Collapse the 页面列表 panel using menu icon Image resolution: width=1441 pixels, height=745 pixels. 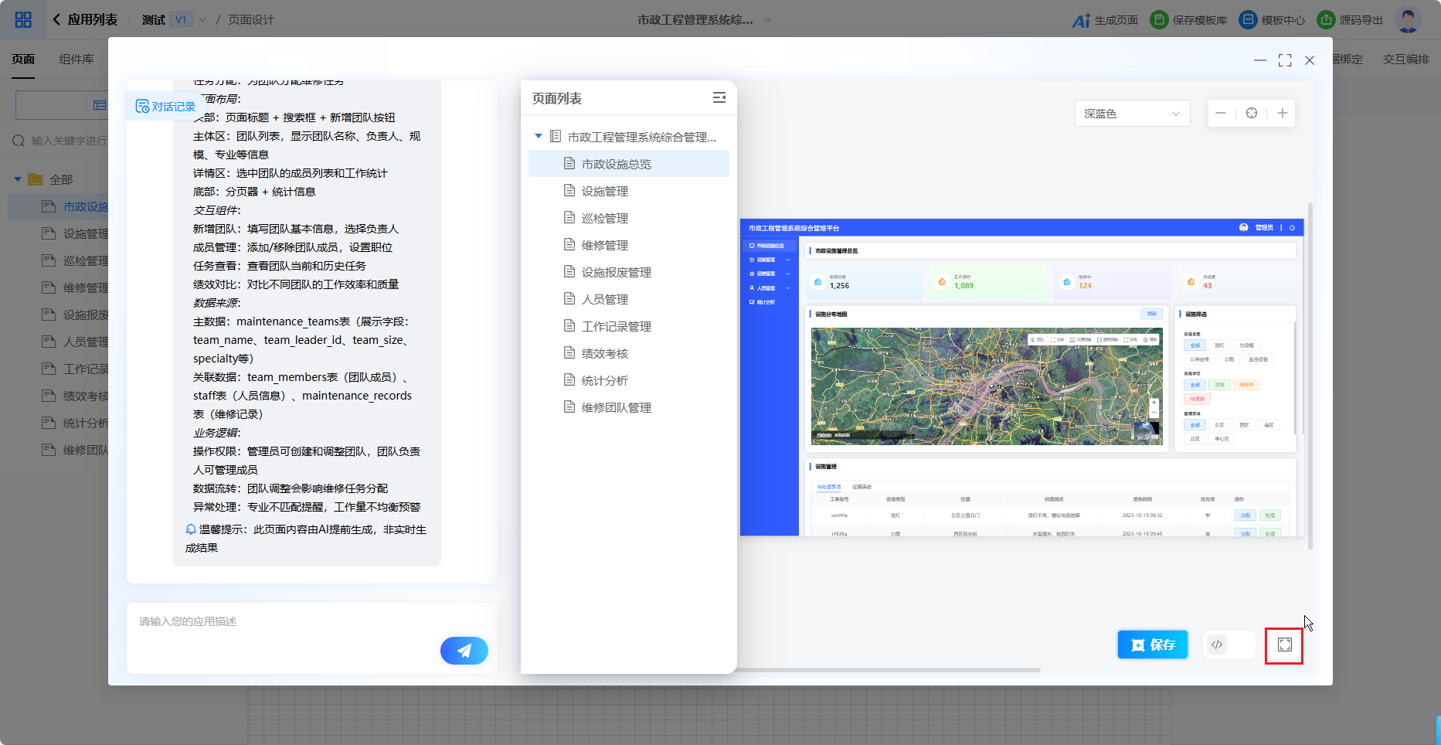(719, 97)
